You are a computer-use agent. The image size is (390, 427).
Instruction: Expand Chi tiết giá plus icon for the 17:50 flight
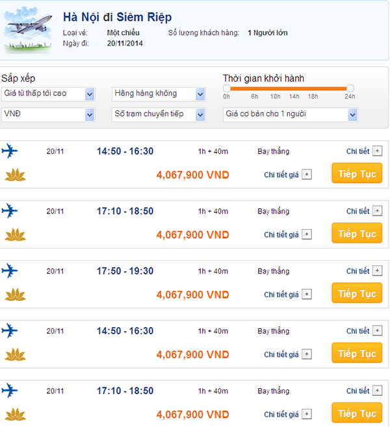point(307,295)
